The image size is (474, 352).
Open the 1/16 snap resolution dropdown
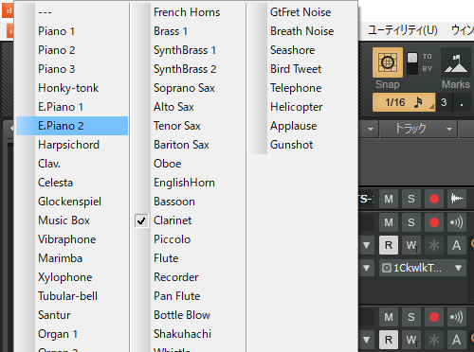404,102
